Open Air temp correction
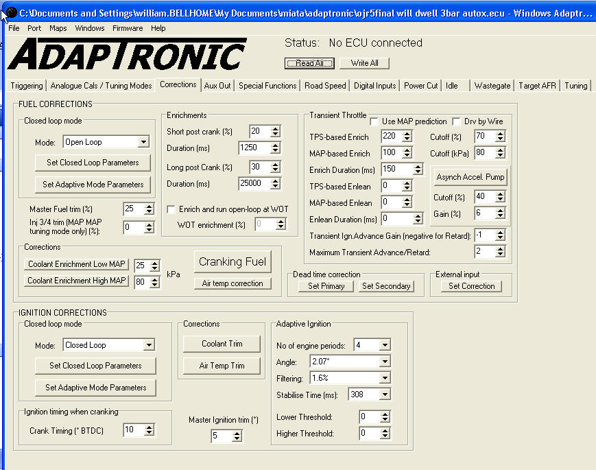 coord(233,283)
